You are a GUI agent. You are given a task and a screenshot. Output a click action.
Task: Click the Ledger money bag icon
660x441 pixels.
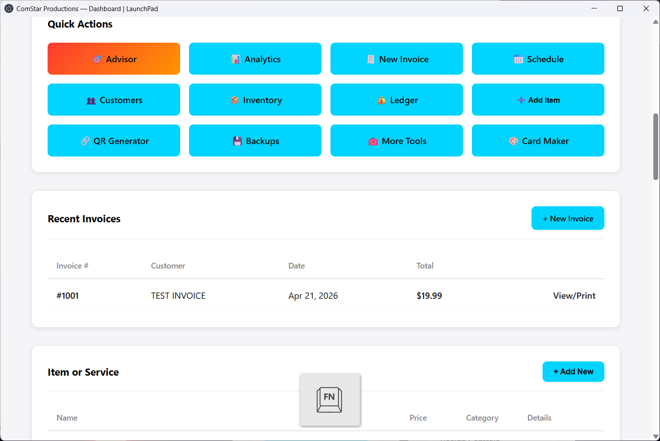tap(382, 100)
